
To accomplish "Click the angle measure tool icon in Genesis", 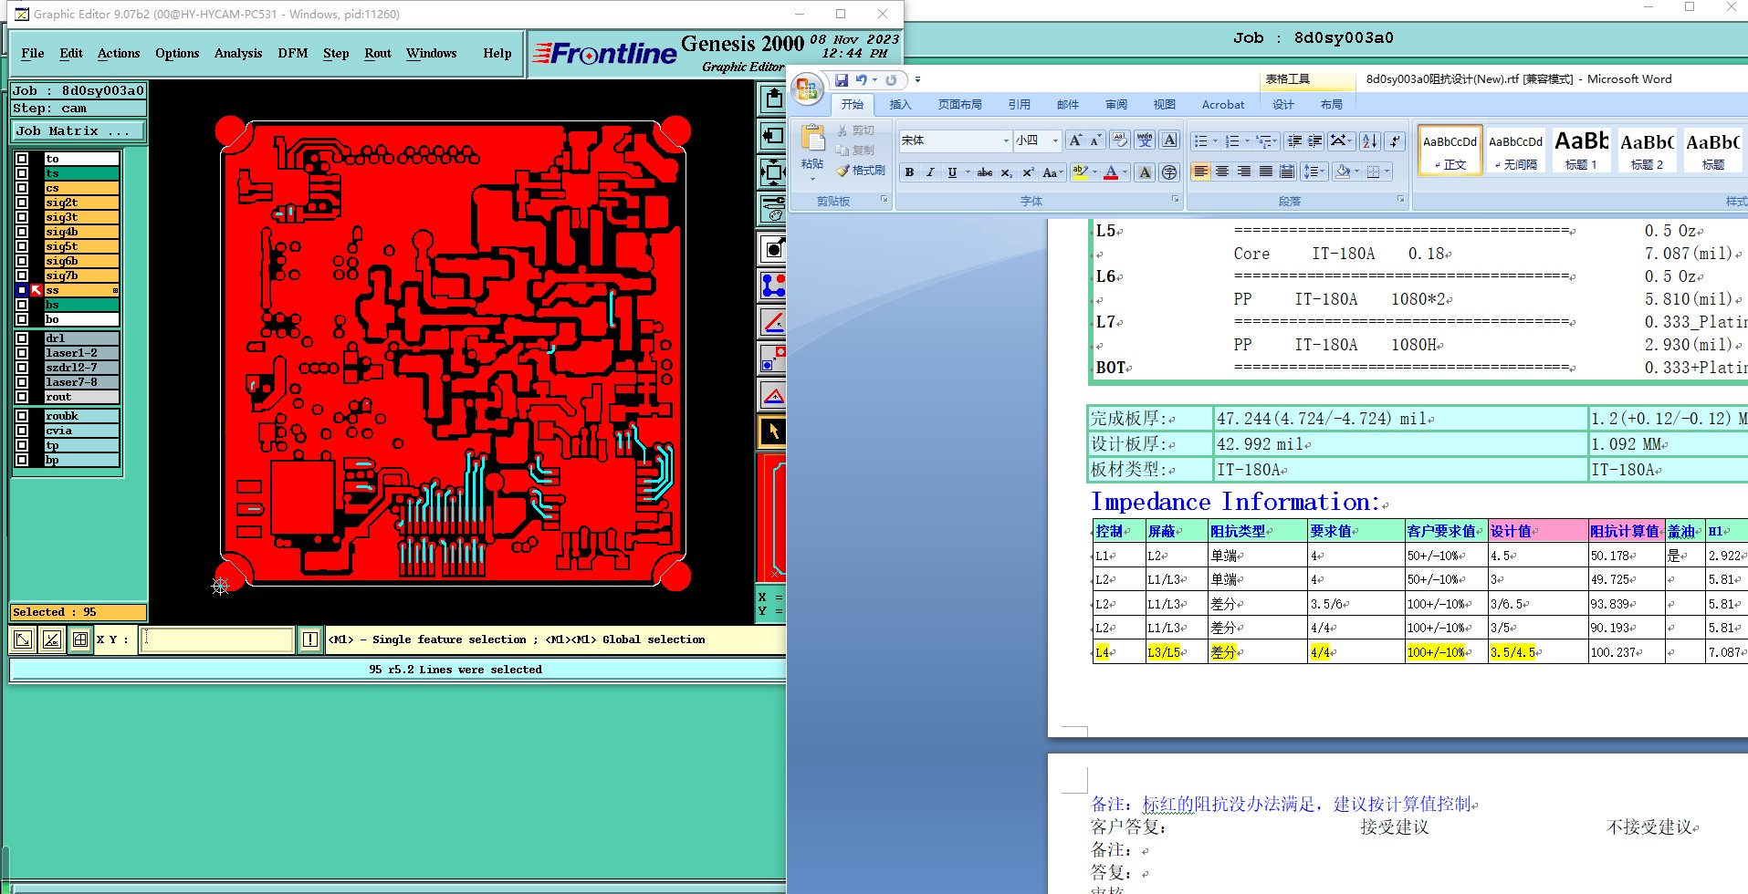I will tap(773, 322).
